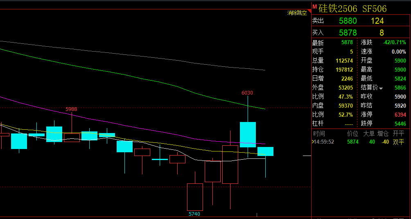Click the last cyan candle on the chart
The image size is (411, 219).
(266, 151)
